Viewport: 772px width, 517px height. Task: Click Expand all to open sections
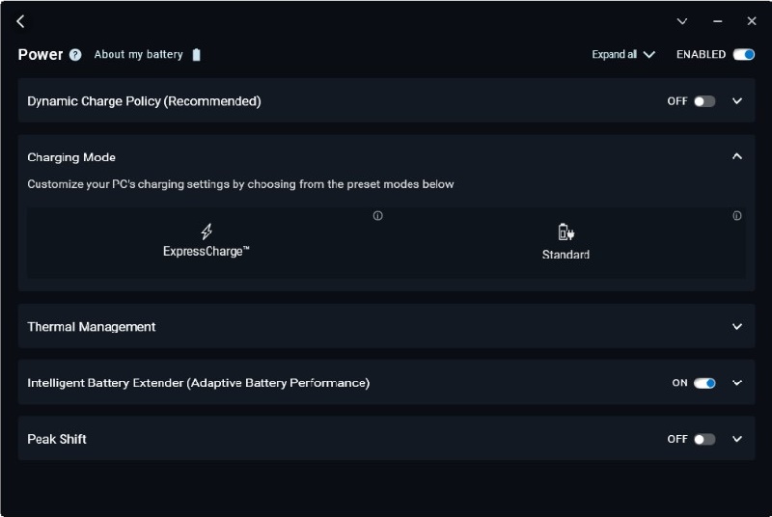coord(622,55)
